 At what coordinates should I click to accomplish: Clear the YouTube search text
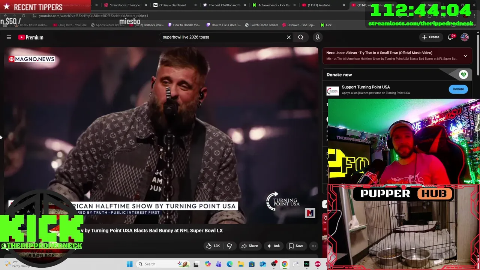(289, 37)
